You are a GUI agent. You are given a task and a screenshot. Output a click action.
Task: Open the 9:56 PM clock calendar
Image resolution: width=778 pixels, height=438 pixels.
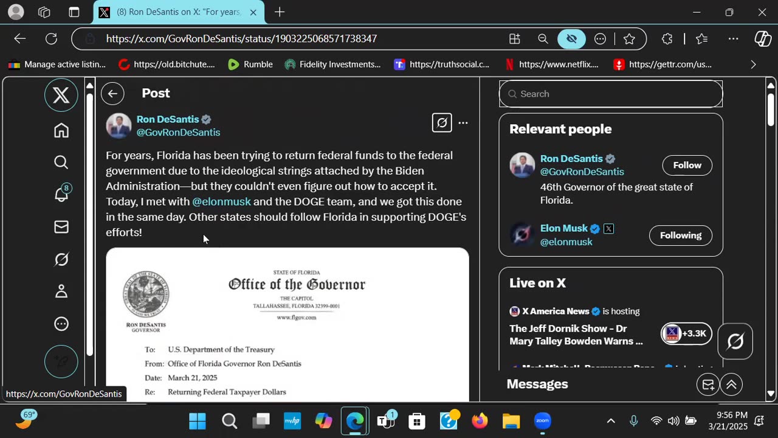[x=728, y=421]
